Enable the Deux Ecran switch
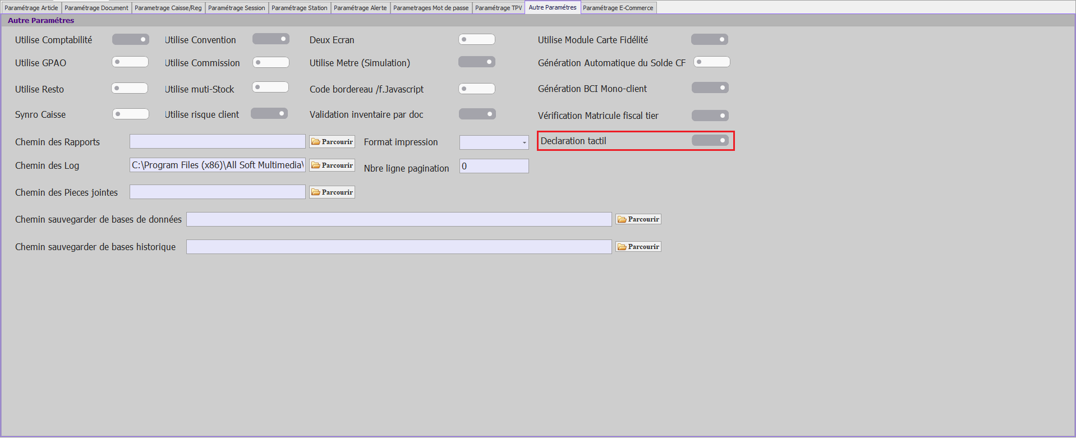The image size is (1076, 438). point(477,39)
